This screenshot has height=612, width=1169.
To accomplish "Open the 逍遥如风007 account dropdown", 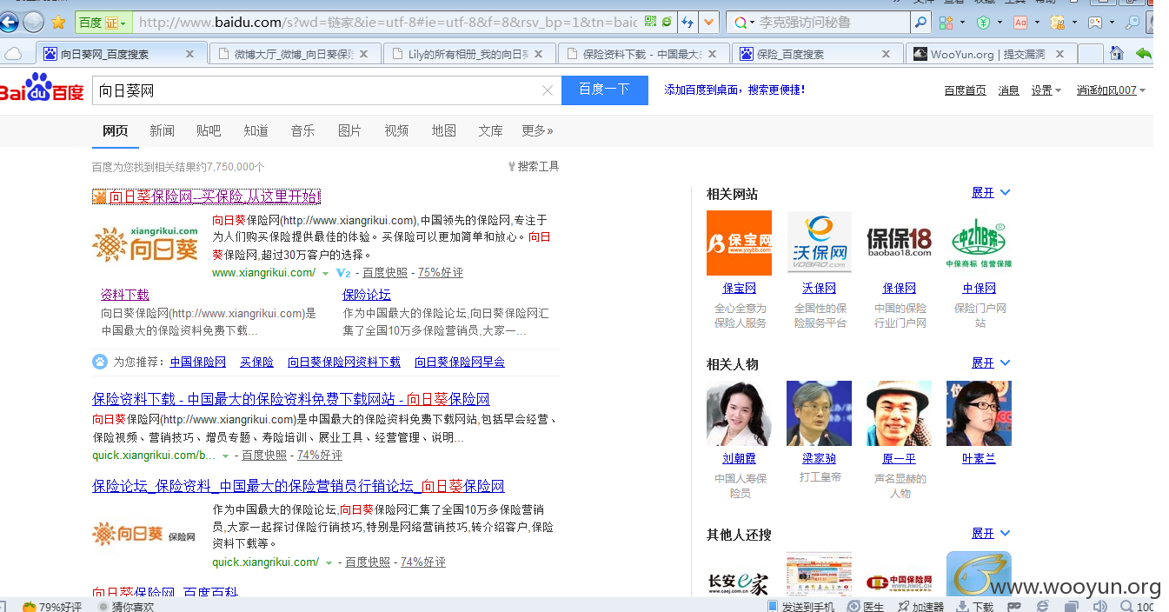I will 1111,90.
